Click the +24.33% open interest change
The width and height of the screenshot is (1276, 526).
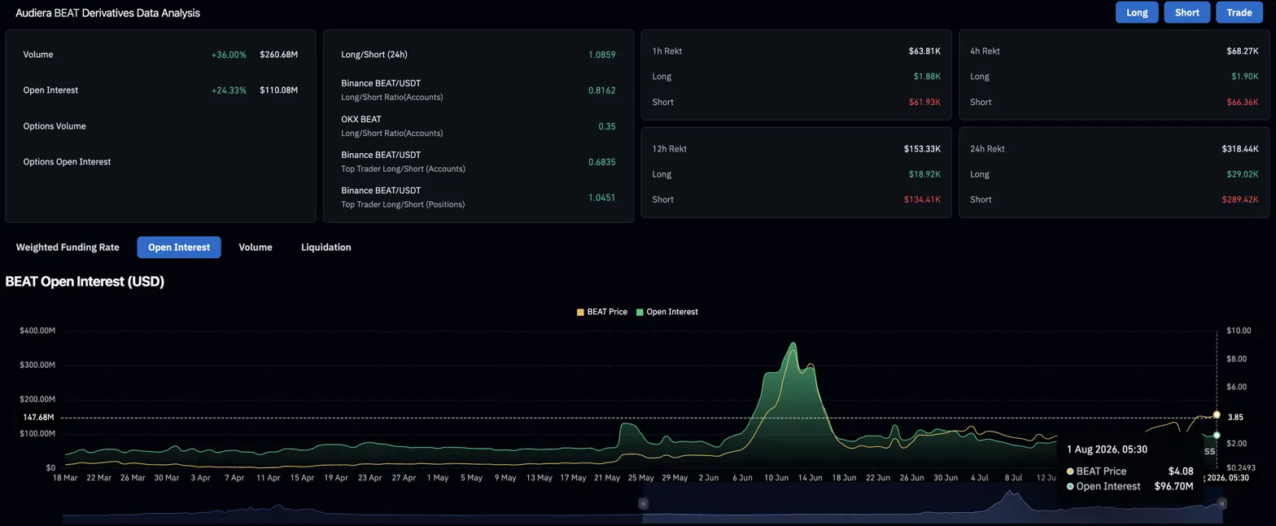pos(229,90)
